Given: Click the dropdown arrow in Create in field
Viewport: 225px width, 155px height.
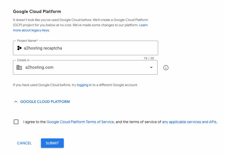Looking at the screenshot, I should coord(151,68).
